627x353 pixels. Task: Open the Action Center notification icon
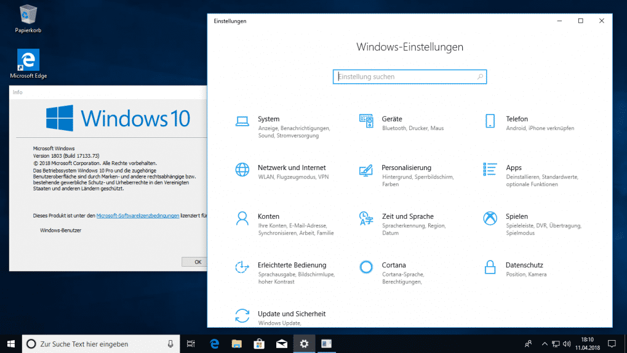pos(612,344)
